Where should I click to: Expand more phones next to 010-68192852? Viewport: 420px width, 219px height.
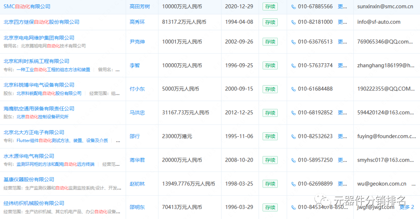(342, 113)
